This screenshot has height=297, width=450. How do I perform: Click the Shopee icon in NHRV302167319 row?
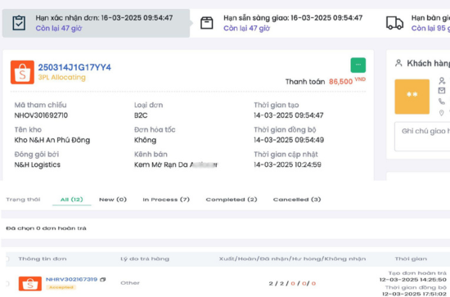(30, 284)
